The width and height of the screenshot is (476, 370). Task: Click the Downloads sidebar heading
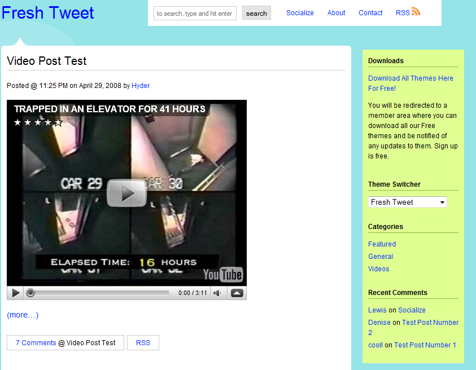tap(386, 61)
